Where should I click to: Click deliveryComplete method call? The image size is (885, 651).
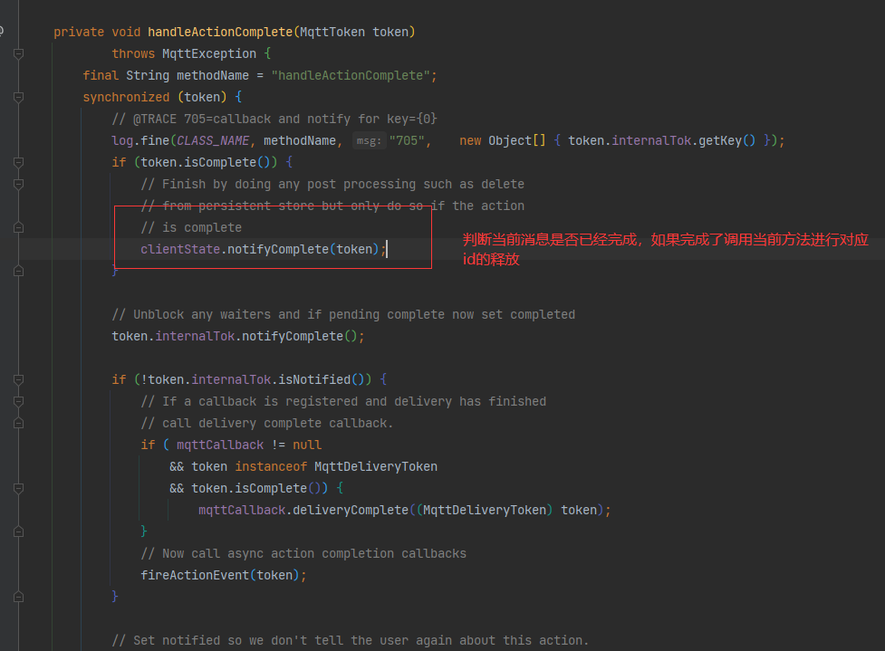click(351, 510)
